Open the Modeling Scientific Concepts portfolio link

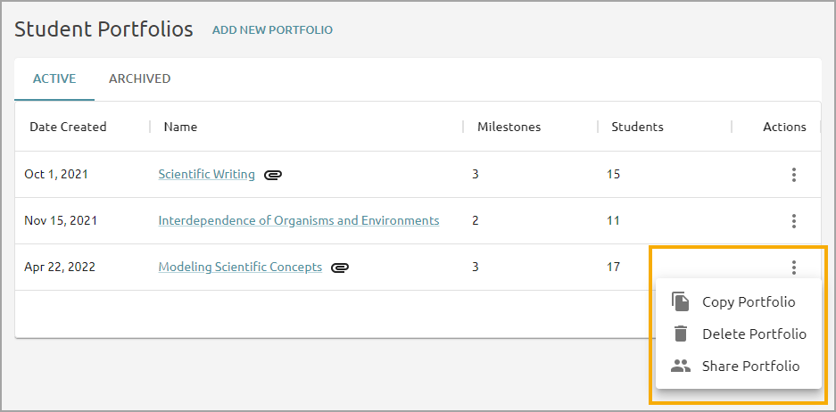pyautogui.click(x=240, y=267)
